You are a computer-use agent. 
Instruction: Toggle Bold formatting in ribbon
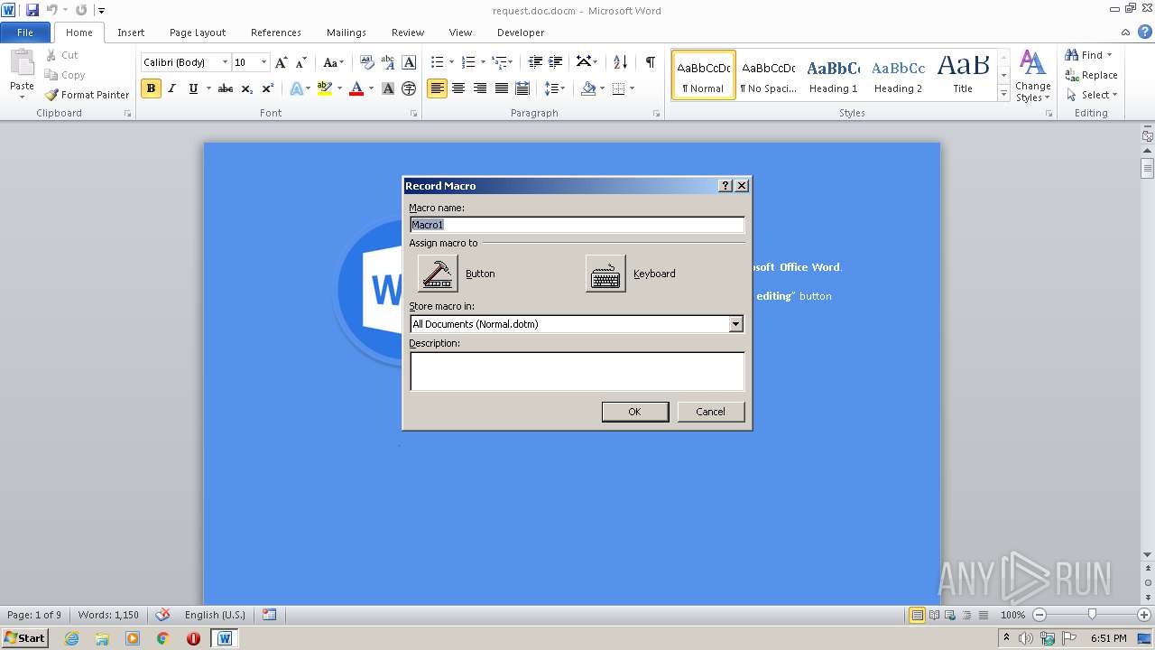(151, 88)
